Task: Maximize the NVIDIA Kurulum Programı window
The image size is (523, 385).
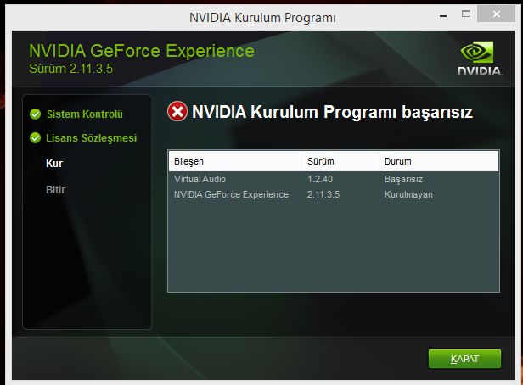Action: pyautogui.click(x=466, y=14)
